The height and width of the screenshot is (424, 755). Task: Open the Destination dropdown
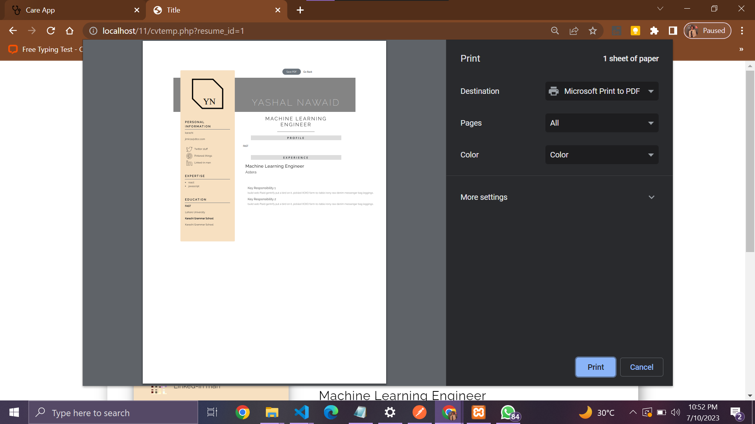tap(601, 91)
